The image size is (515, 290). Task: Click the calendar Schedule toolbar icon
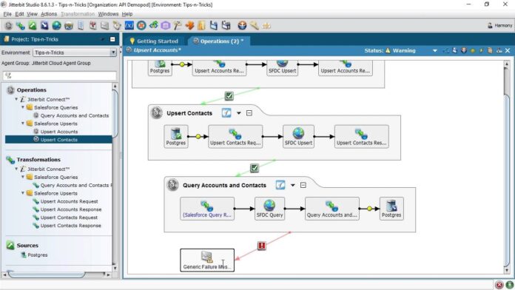(93, 25)
